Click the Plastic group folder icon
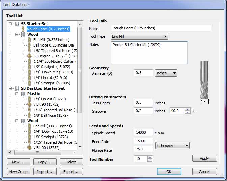The width and height of the screenshot is (227, 181). [x=23, y=94]
